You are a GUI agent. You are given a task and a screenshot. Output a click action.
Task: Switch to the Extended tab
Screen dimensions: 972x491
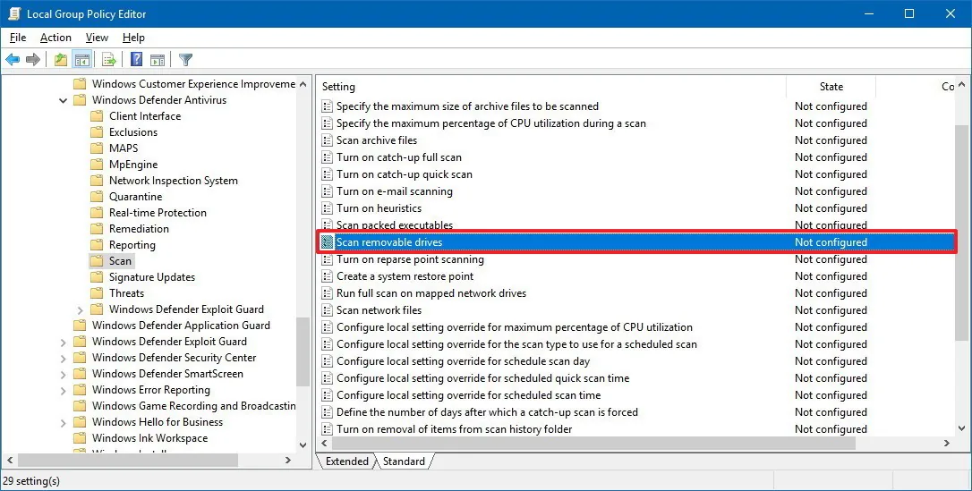(x=346, y=461)
